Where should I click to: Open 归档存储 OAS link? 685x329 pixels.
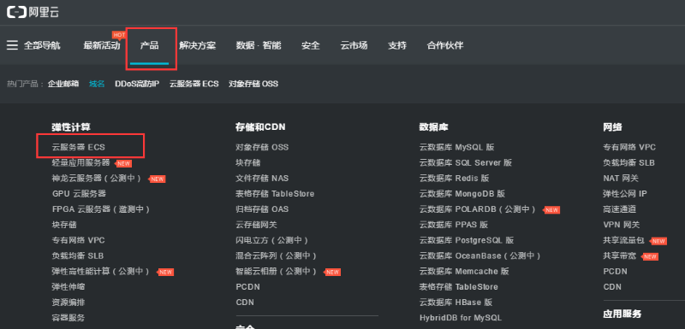262,209
